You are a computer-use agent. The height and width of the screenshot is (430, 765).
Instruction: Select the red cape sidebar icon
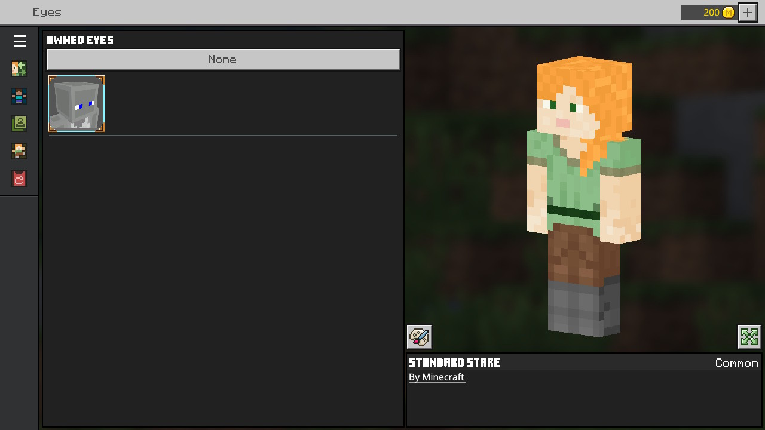point(19,179)
